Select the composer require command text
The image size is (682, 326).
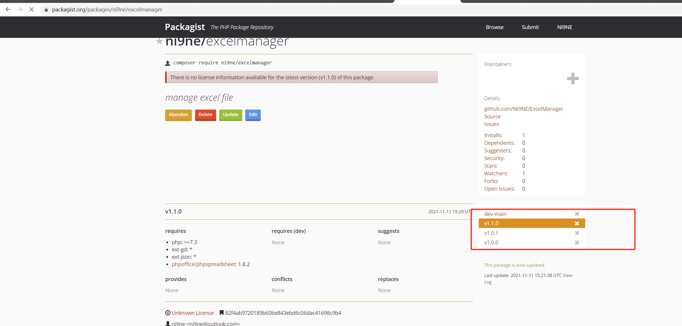(x=222, y=63)
